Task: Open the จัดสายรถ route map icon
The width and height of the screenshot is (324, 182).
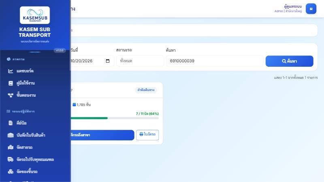Action: tap(11, 147)
